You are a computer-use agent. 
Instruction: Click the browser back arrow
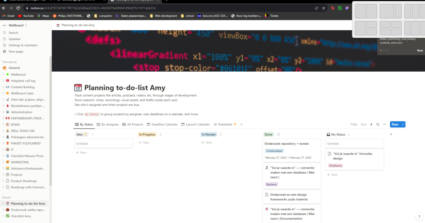(x=4, y=8)
